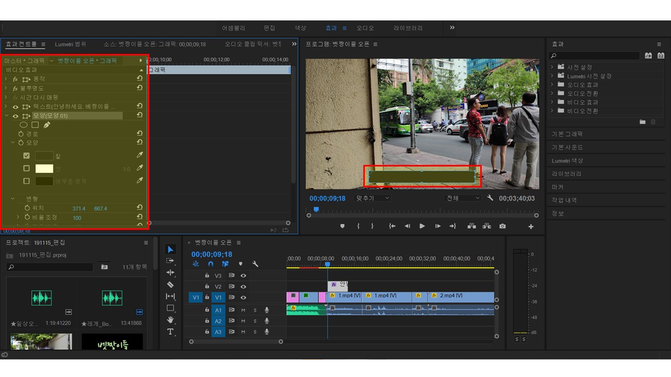Select the Type tool
Viewport: 671px width, 377px height.
coord(170,331)
